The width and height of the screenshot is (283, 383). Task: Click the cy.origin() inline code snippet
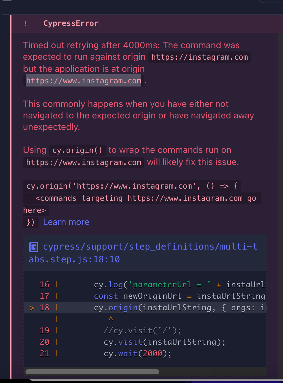[x=77, y=150]
